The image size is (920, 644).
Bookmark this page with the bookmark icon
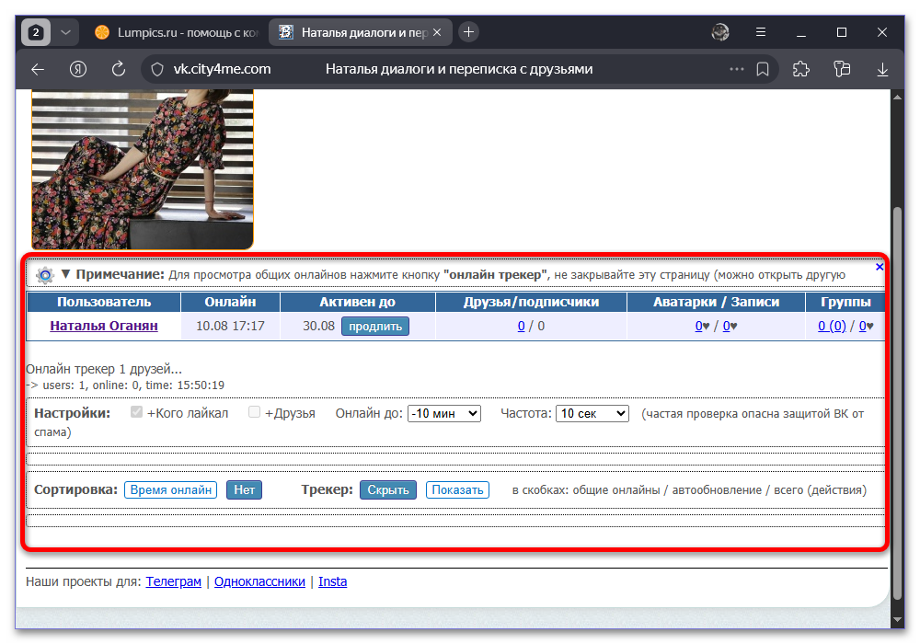763,69
